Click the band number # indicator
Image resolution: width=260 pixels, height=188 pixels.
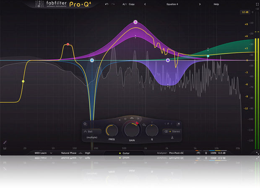tap(168, 124)
